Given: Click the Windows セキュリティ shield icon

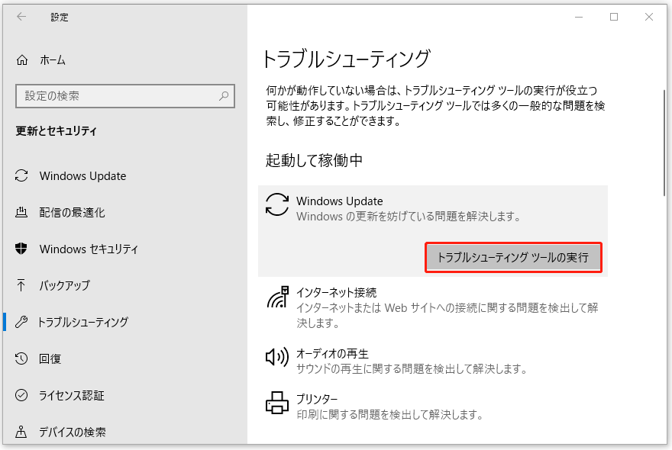Looking at the screenshot, I should (21, 249).
